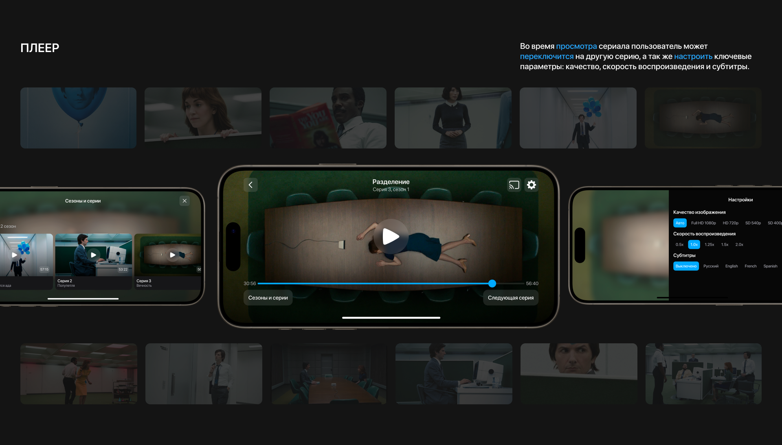The image size is (782, 445).
Task: Tap the back chevron in the player
Action: [x=250, y=185]
